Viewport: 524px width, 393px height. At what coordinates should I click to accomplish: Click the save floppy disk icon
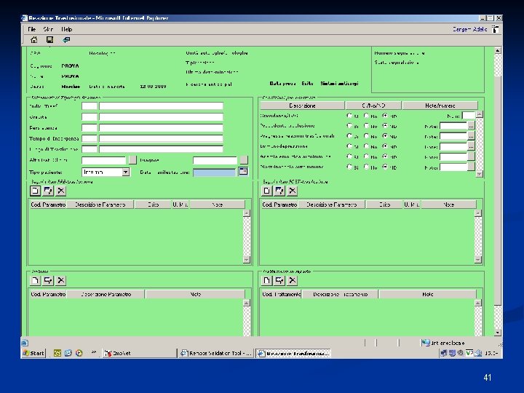49,39
